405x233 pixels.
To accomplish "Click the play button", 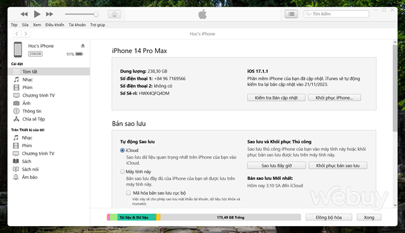I will (37, 14).
